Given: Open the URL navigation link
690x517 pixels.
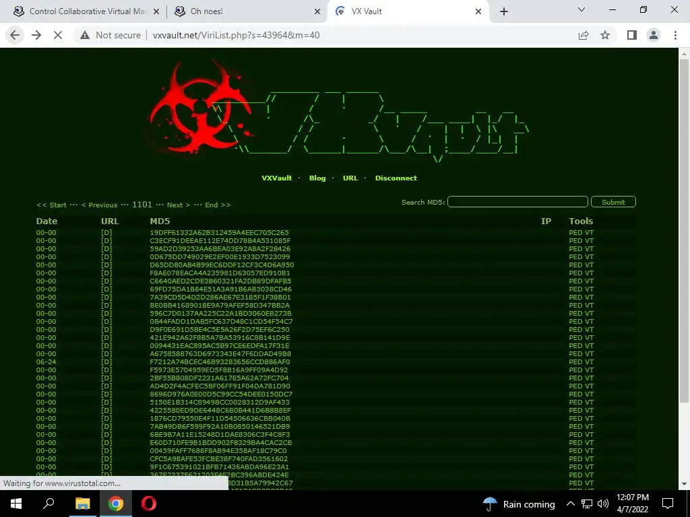Looking at the screenshot, I should click(x=350, y=178).
